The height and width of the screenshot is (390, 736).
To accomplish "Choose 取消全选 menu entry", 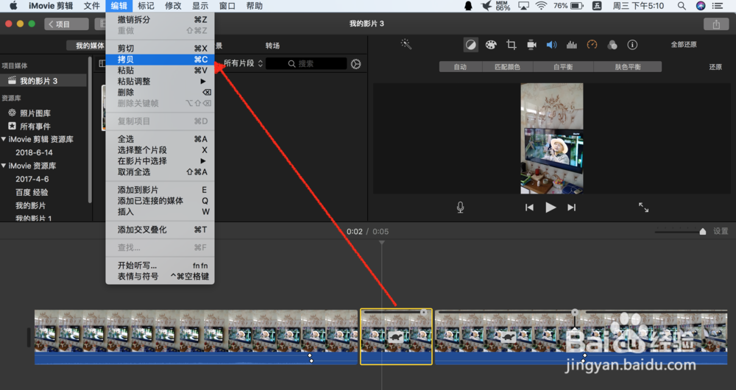I will pos(160,171).
